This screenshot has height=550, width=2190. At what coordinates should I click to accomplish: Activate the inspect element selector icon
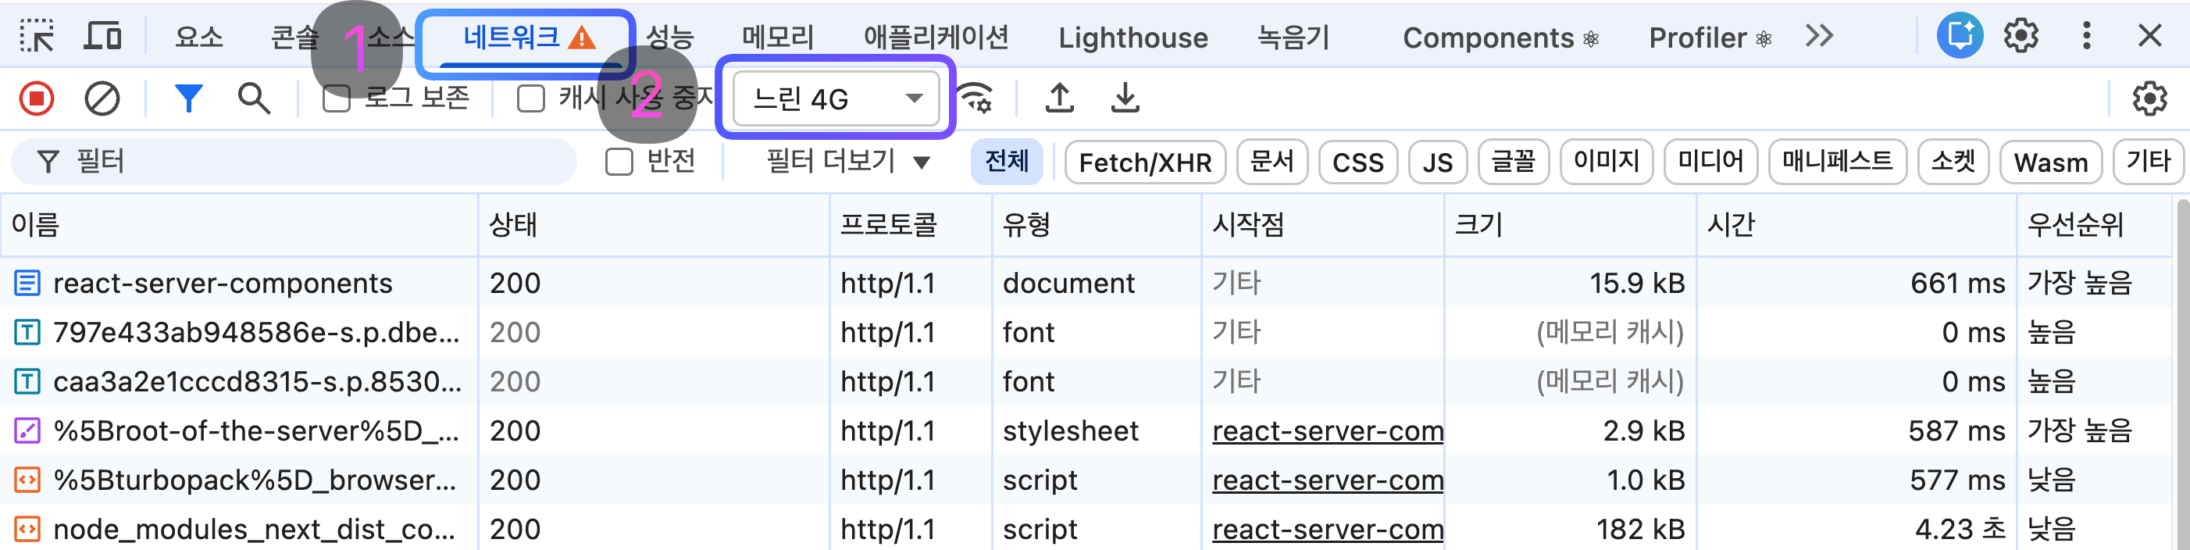(x=37, y=36)
